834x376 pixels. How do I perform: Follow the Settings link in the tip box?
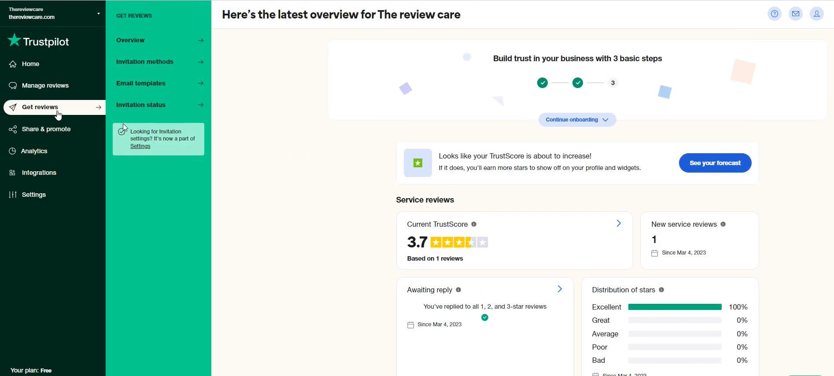140,146
